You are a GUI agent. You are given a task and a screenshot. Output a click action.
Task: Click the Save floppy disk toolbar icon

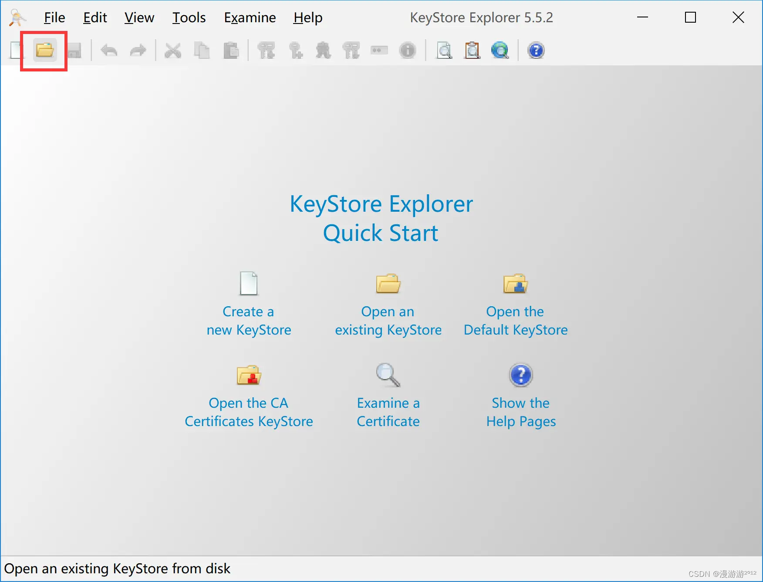coord(74,51)
